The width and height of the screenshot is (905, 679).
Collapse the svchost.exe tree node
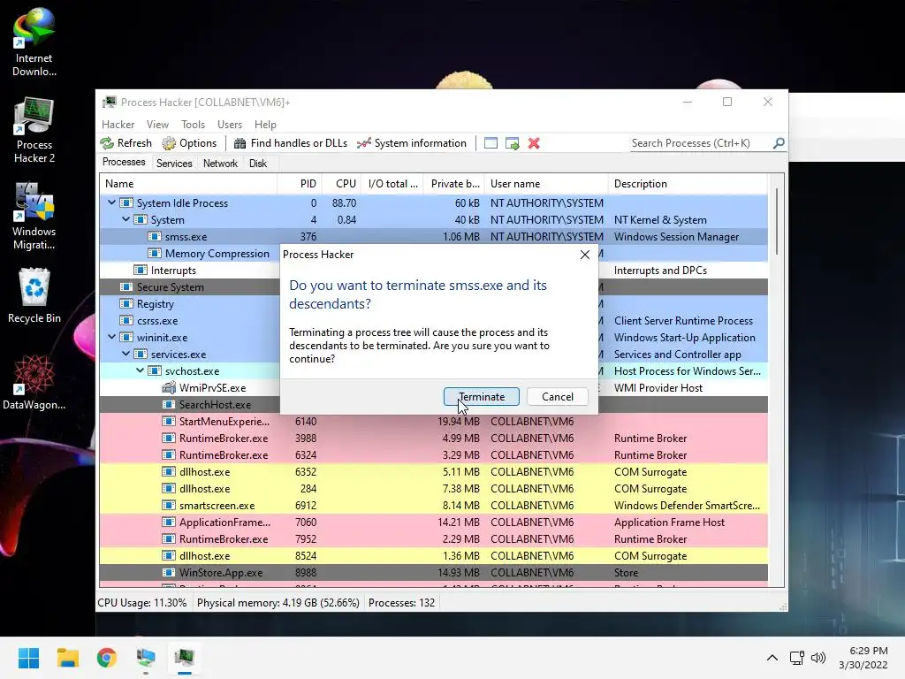tap(141, 370)
